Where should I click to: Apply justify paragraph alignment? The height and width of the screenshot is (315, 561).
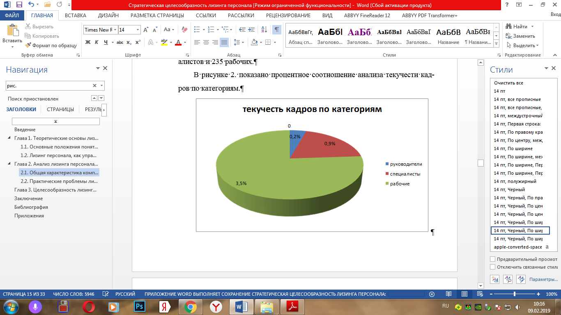[224, 42]
